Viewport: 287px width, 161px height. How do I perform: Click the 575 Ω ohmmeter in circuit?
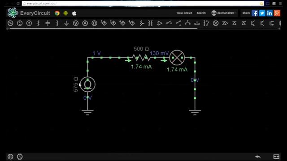(88, 85)
